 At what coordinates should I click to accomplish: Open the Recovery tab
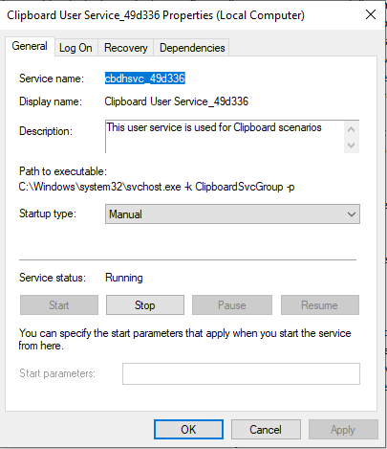tap(126, 48)
